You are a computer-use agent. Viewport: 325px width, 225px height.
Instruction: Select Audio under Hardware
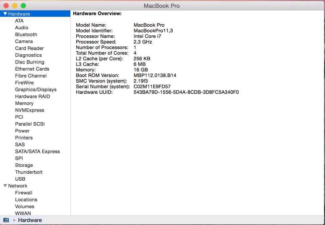(21, 28)
